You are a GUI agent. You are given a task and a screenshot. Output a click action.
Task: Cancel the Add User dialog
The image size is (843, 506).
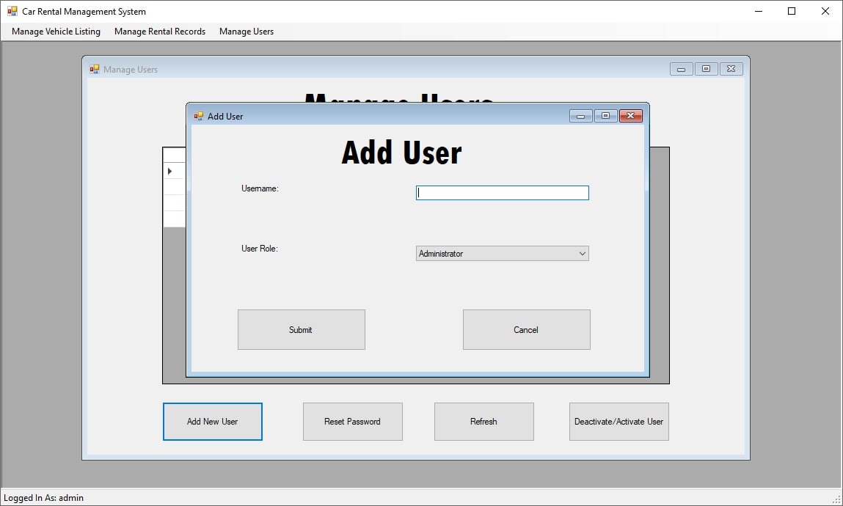526,330
